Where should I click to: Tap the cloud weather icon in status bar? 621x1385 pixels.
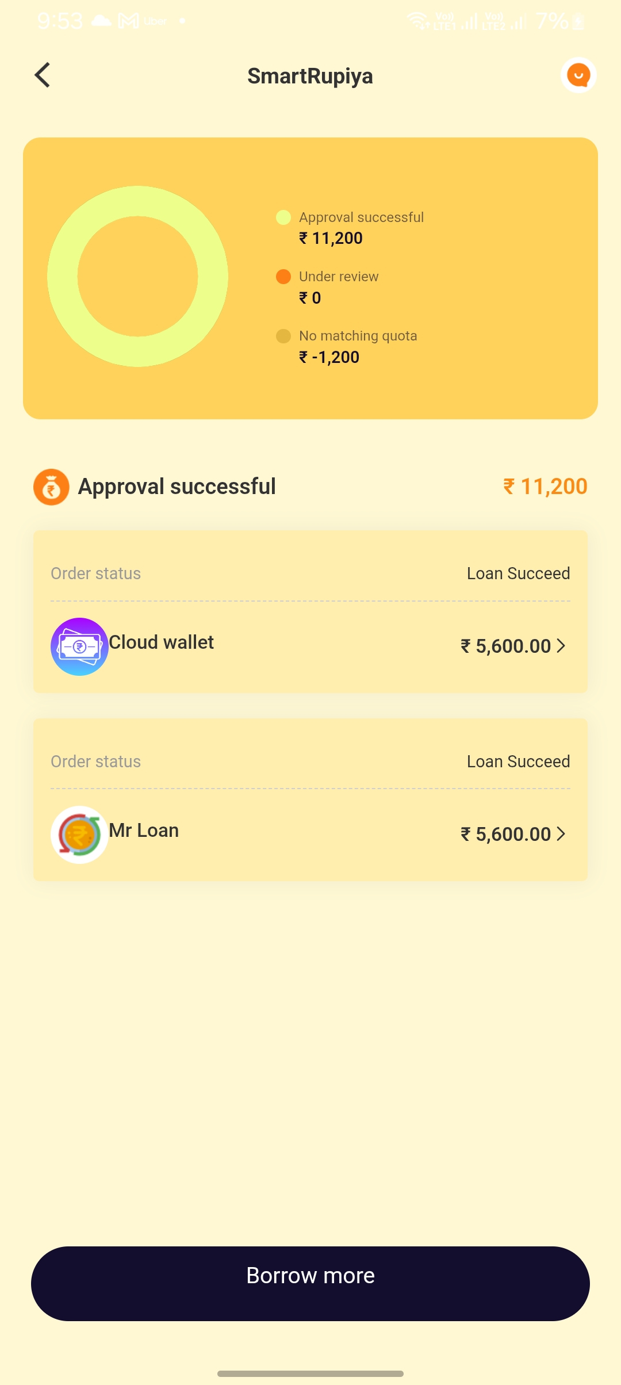101,21
